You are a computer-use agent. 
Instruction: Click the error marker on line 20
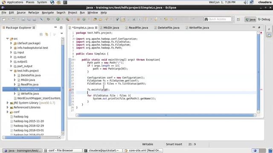point(70,90)
